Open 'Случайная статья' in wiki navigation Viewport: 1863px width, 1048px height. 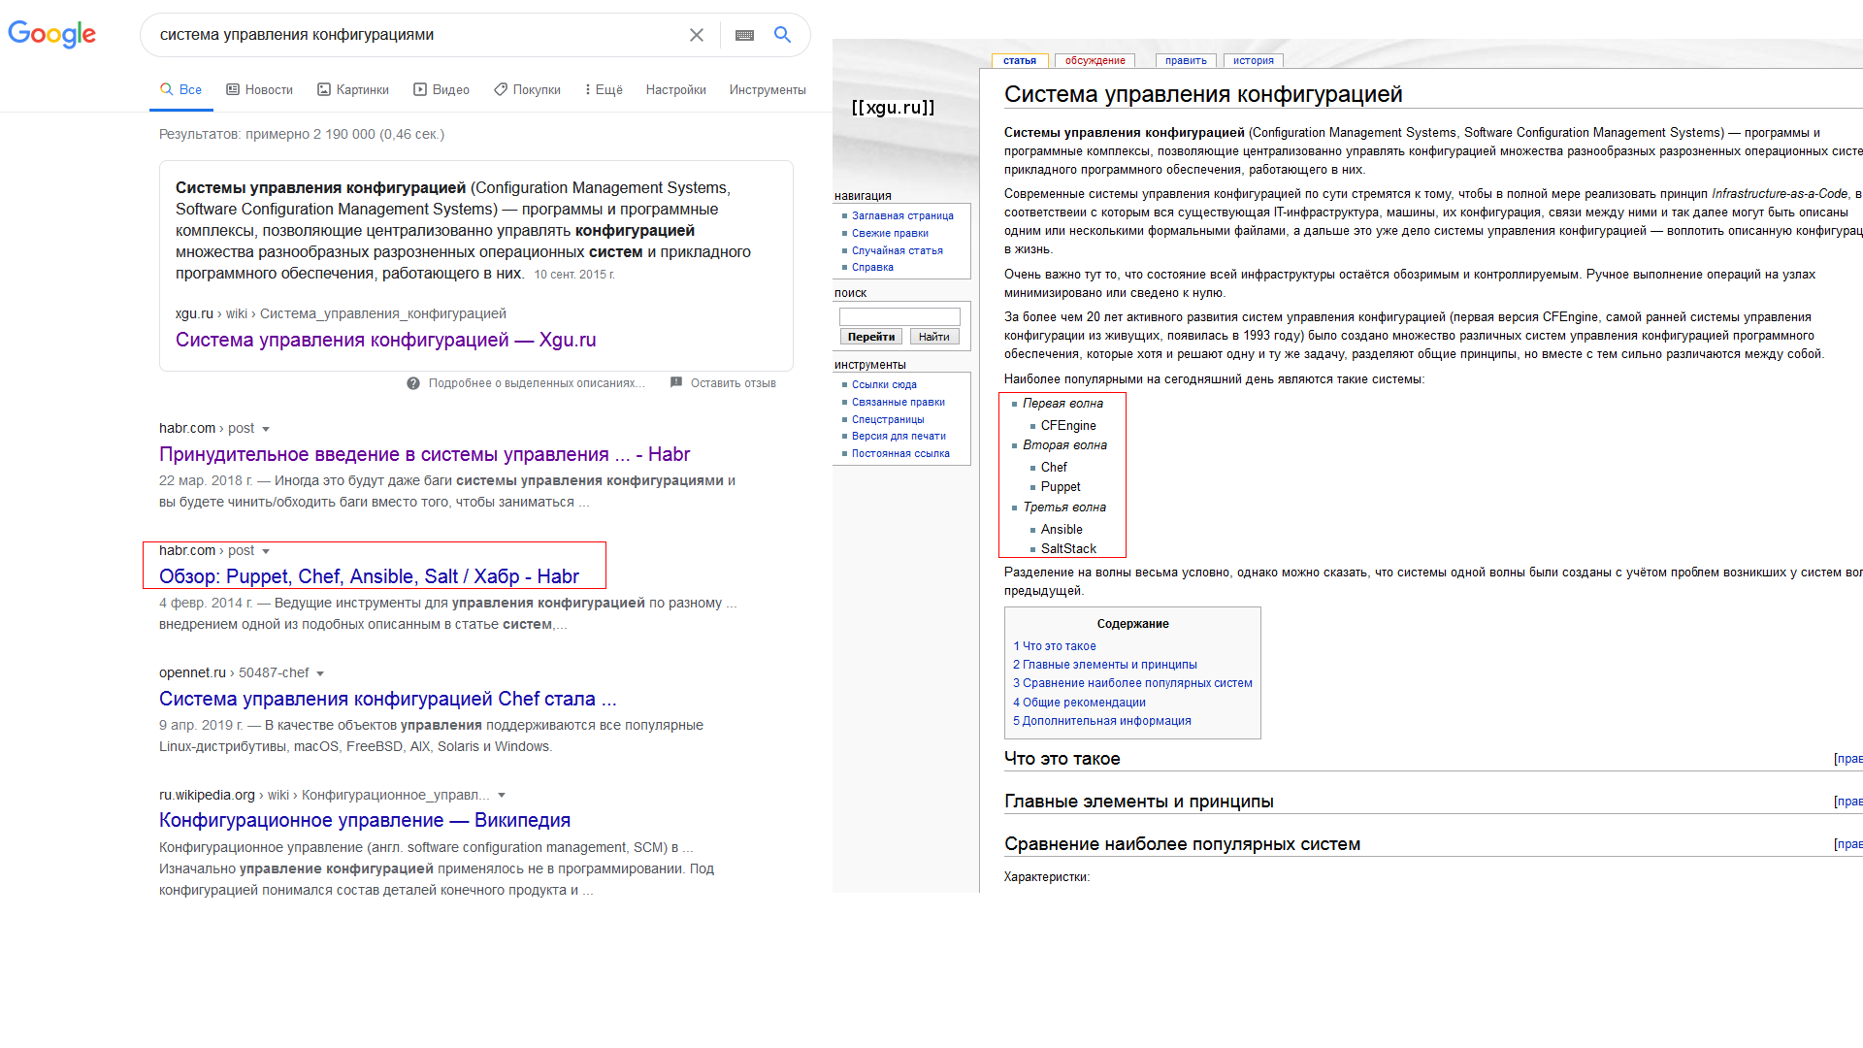coord(898,250)
